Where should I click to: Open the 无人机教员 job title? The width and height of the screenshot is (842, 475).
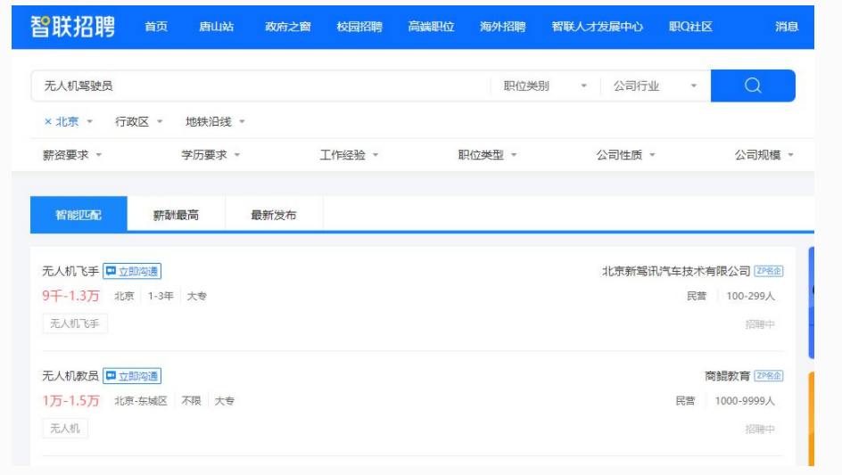pyautogui.click(x=70, y=376)
